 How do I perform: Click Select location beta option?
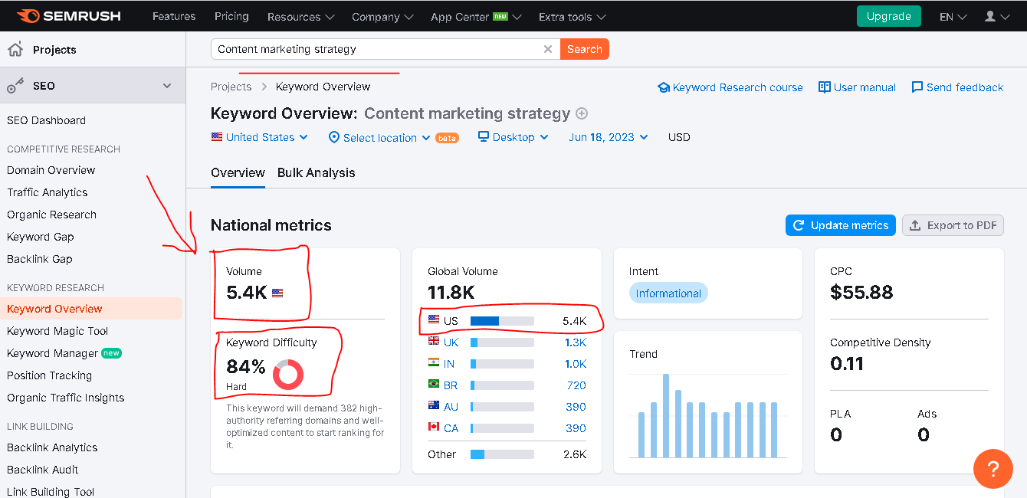pyautogui.click(x=393, y=138)
